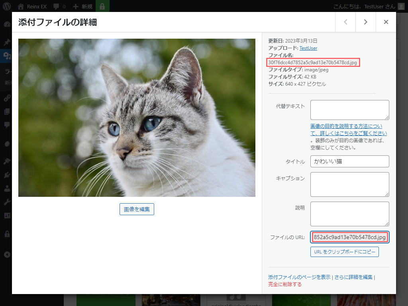Click ファイルサイズ 42 KB text
Image resolution: width=408 pixels, height=306 pixels.
point(292,77)
